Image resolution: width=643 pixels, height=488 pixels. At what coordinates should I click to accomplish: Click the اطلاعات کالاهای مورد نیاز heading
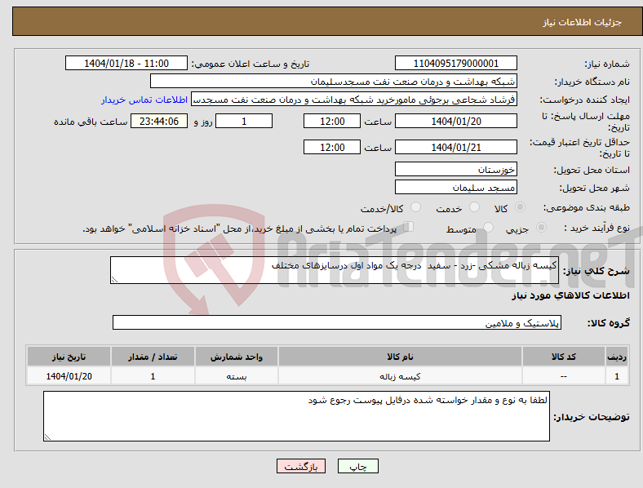tap(570, 295)
